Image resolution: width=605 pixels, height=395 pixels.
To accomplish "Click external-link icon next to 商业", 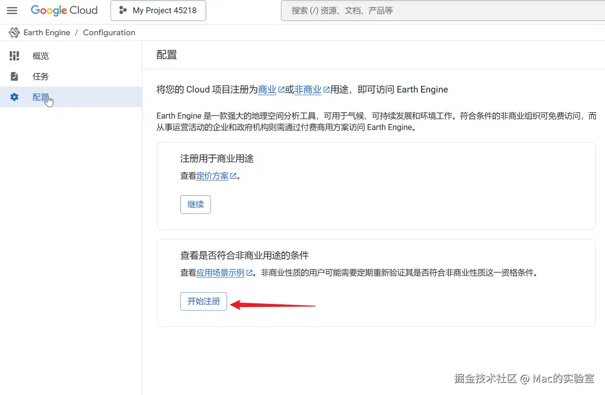I will pyautogui.click(x=281, y=89).
